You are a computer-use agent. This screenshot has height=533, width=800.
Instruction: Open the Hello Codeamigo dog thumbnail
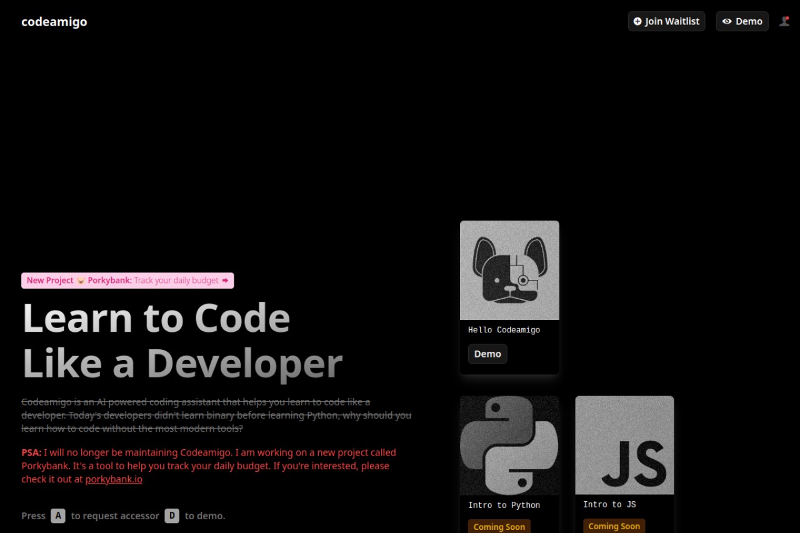coord(509,270)
